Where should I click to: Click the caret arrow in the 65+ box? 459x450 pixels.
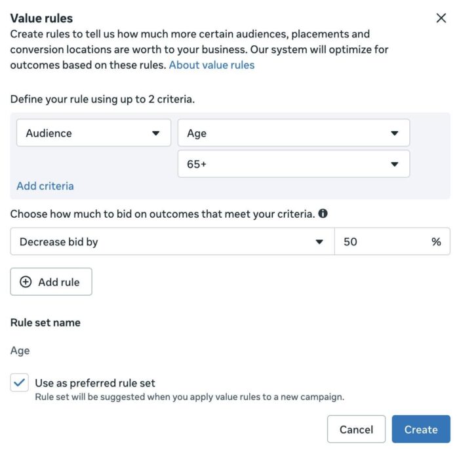tap(394, 164)
